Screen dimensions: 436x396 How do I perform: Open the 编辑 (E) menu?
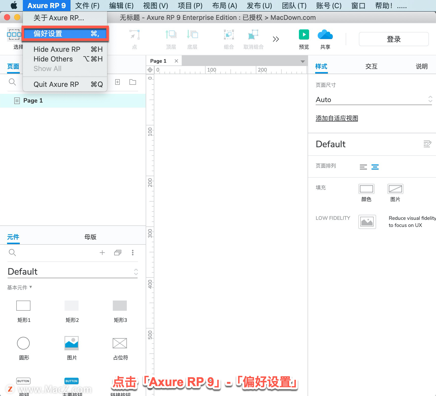[x=121, y=6]
